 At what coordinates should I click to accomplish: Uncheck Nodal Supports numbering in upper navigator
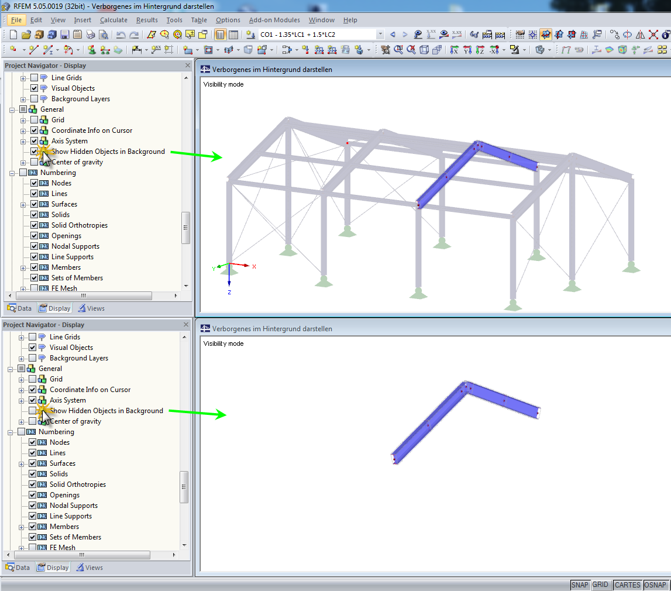[x=35, y=246]
